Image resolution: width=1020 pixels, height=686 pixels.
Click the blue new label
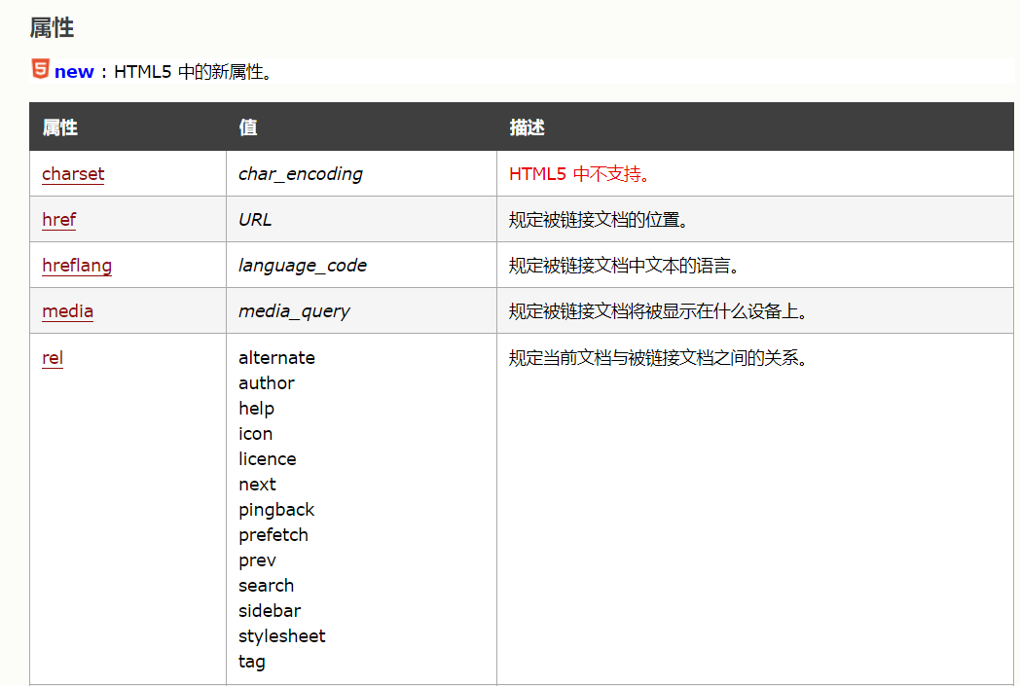pyautogui.click(x=75, y=70)
